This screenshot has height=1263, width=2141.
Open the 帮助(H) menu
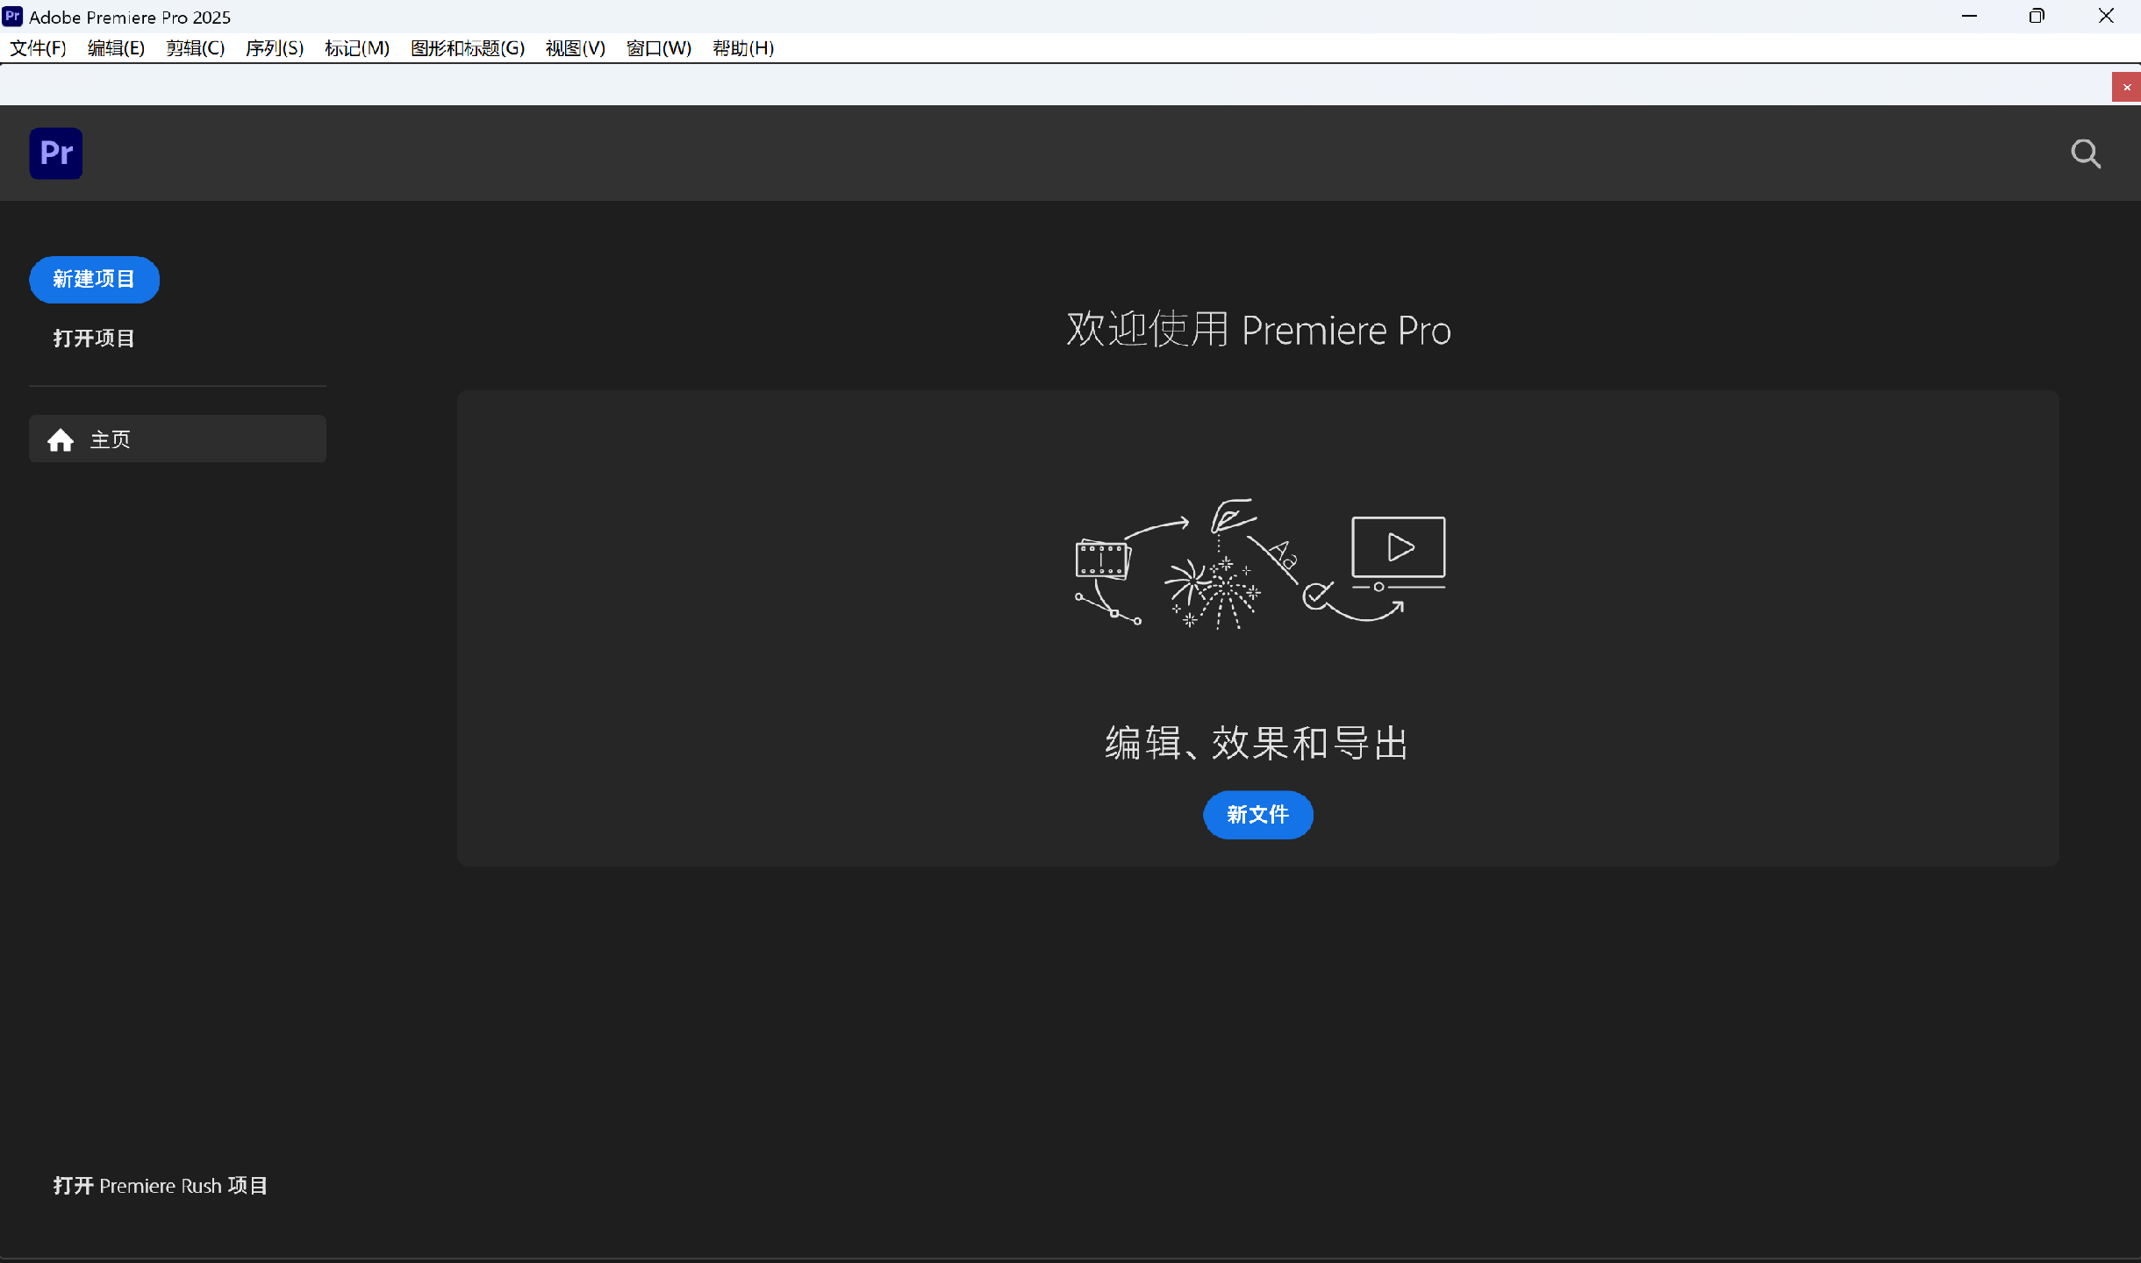tap(742, 48)
